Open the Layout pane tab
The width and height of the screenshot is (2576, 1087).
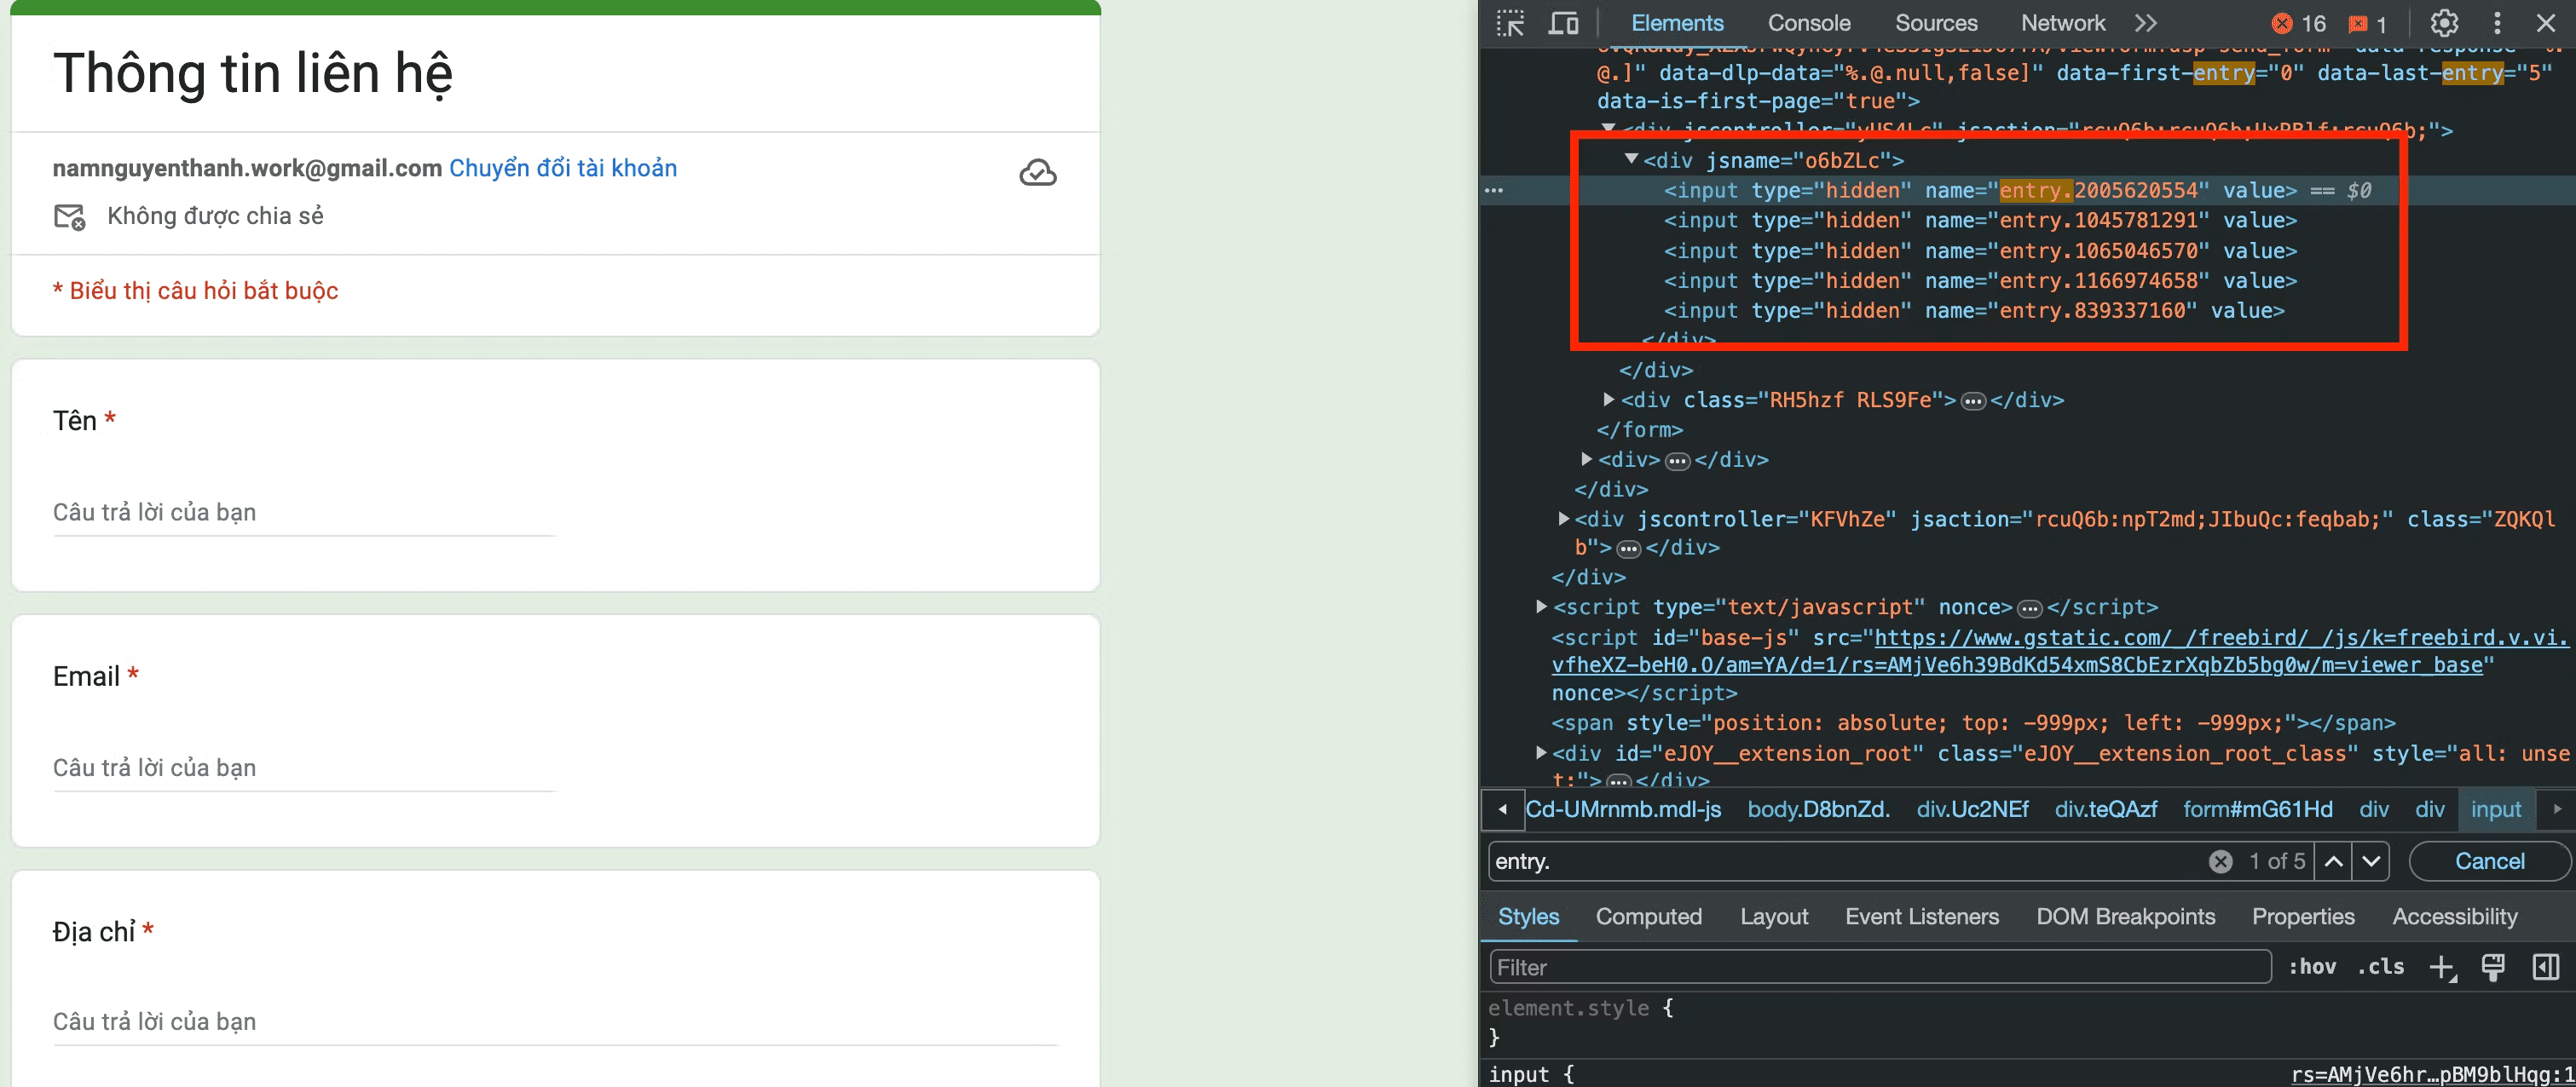[1774, 916]
